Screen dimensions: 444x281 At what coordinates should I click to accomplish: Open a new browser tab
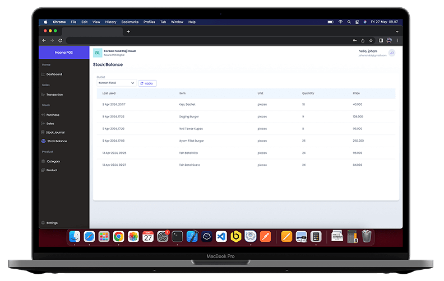point(128,31)
